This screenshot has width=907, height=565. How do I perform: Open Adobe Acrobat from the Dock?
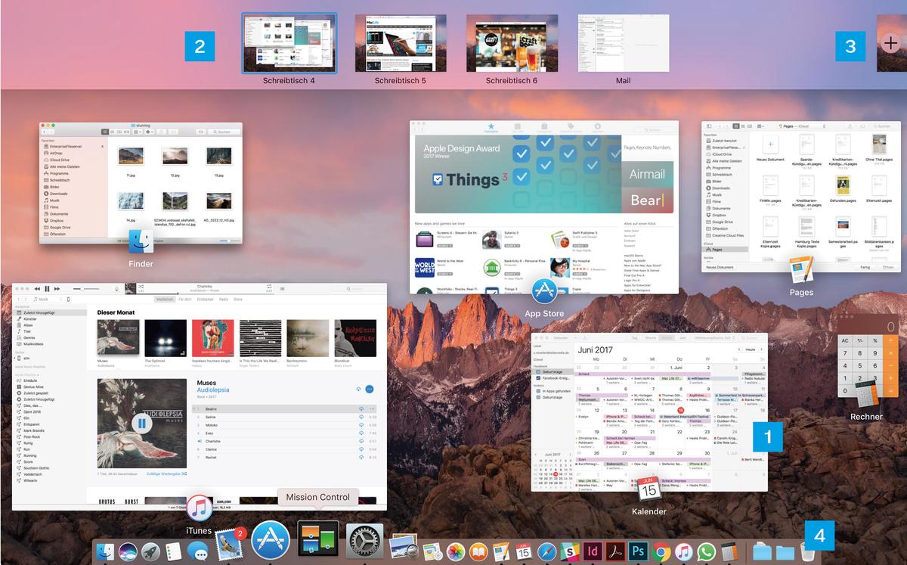point(614,552)
